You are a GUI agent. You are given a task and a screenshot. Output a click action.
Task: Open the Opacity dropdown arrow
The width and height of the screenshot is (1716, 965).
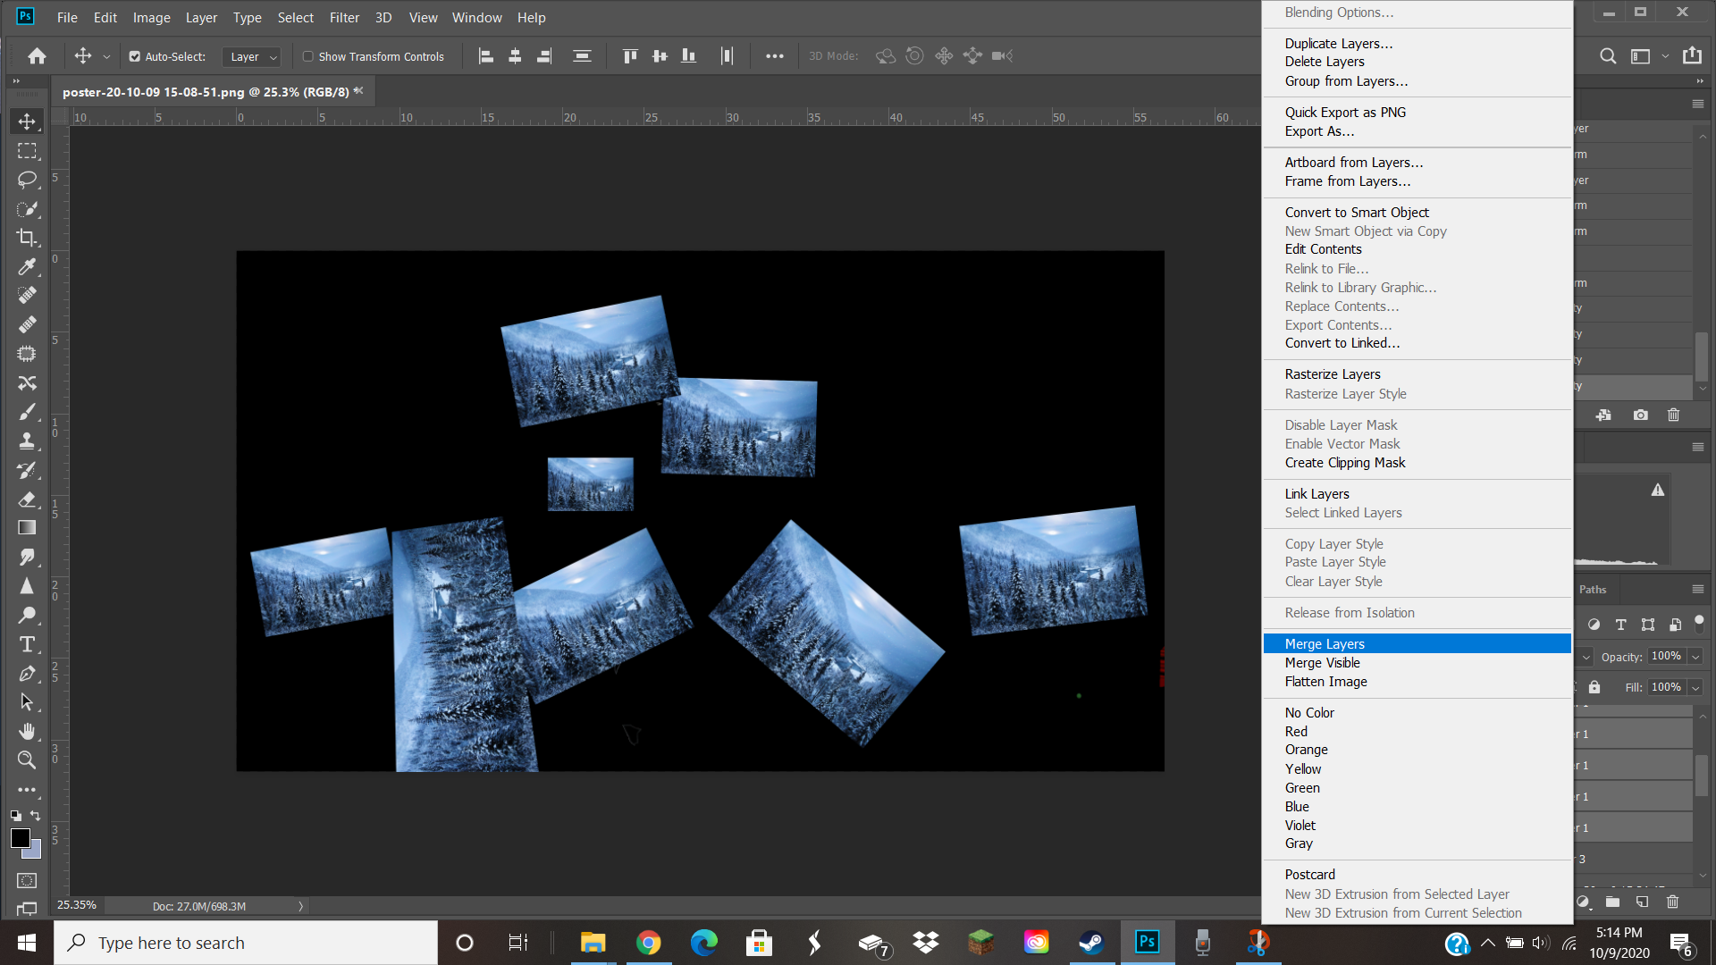(1695, 657)
